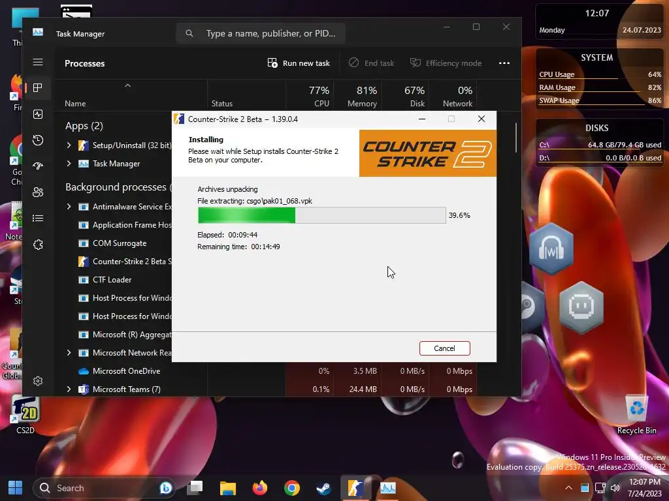Click RAM Usage bar in SYSTEM widget
Viewport: 669px width, 501px height.
pyautogui.click(x=600, y=88)
